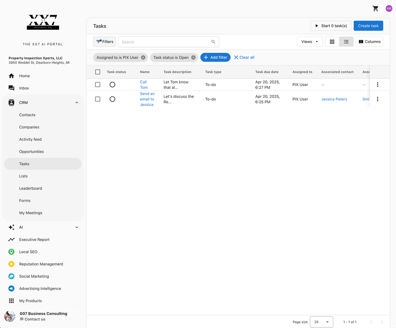Click the Contact us chat icon

tap(22, 319)
